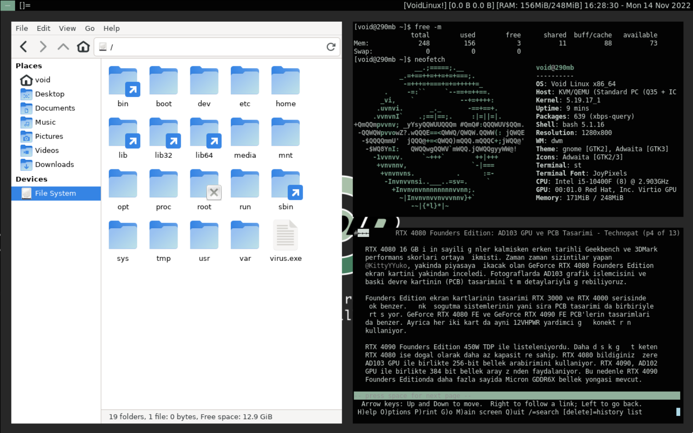Viewport: 693px width, 433px height.
Task: Open the View menu
Action: pos(67,28)
